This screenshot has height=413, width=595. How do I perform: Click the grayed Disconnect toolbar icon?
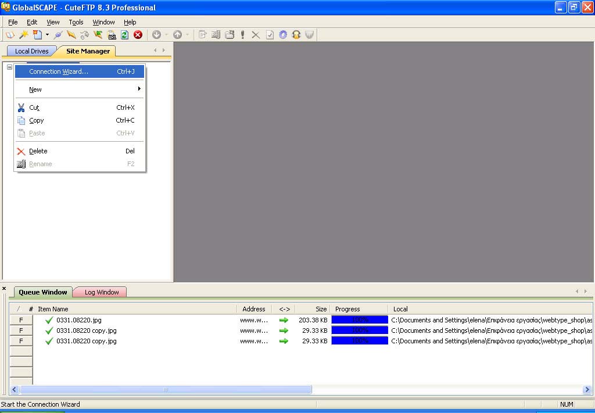(85, 35)
